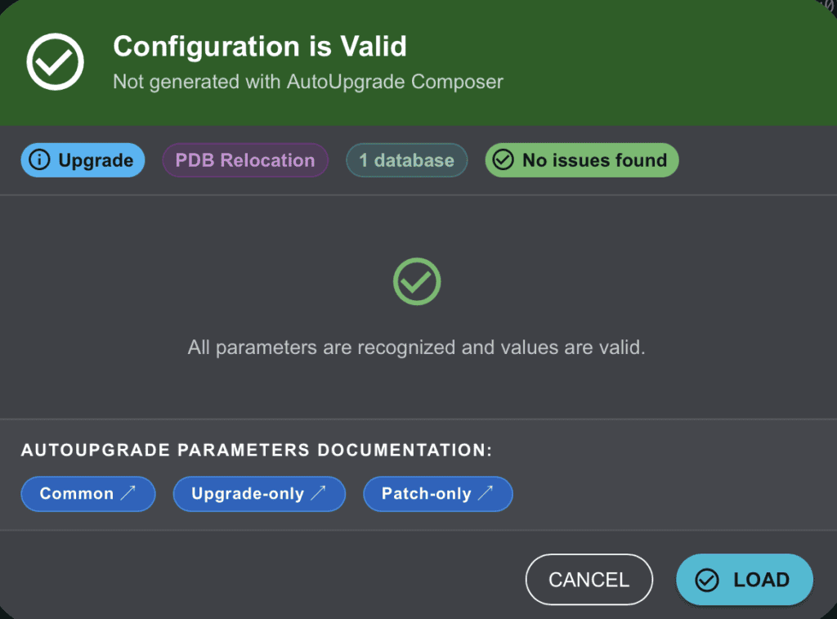Click the arrow icon beside Common
The width and height of the screenshot is (837, 619).
(x=128, y=493)
